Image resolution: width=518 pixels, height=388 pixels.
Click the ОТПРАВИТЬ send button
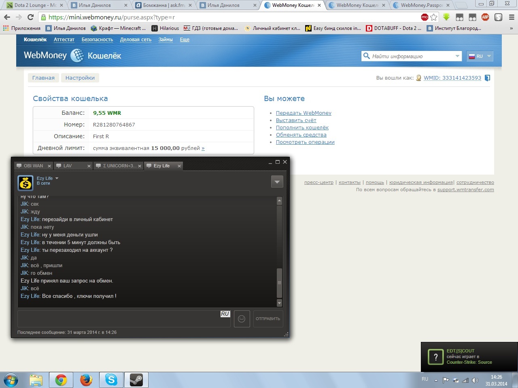(x=268, y=319)
